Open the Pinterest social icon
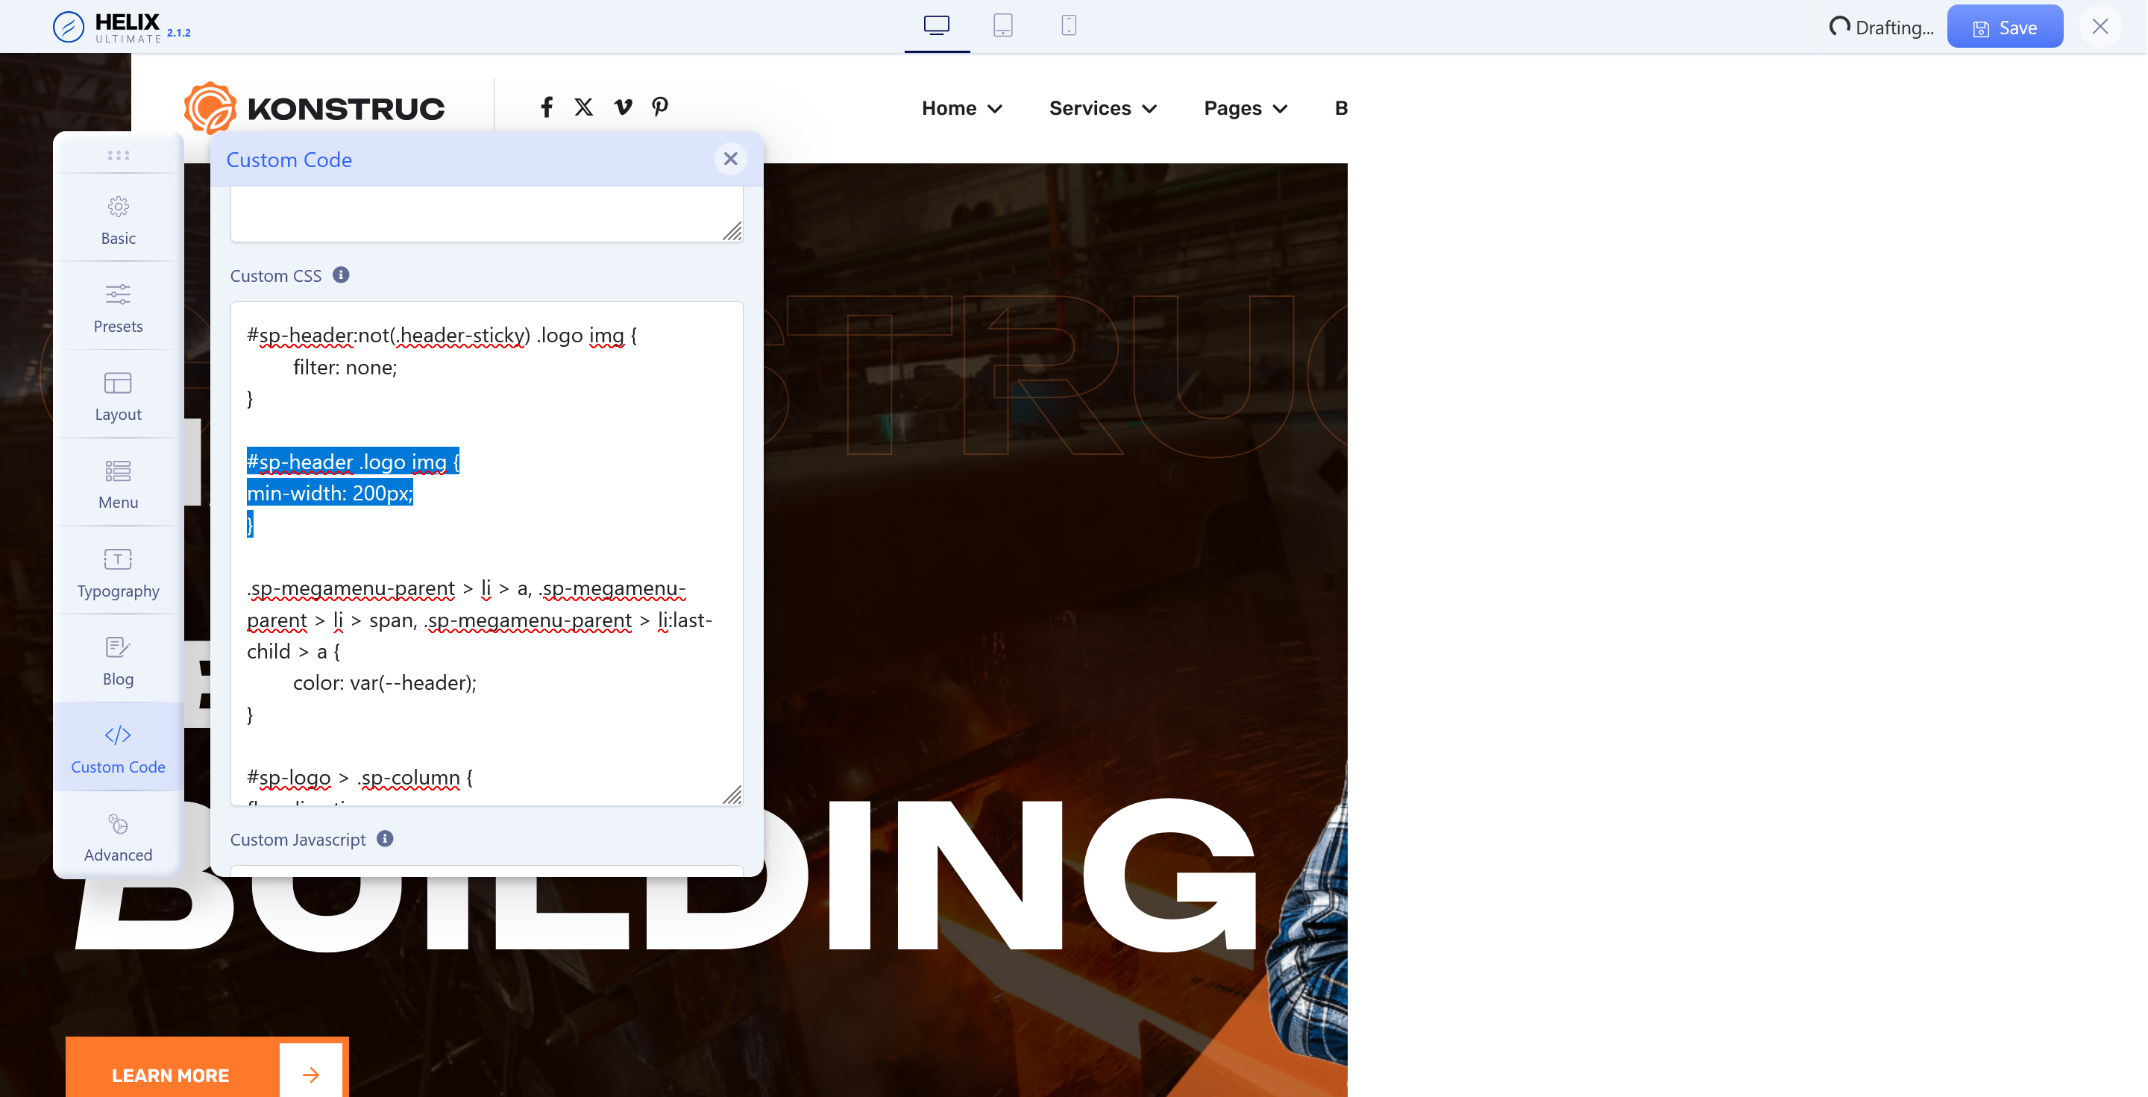 coord(659,107)
